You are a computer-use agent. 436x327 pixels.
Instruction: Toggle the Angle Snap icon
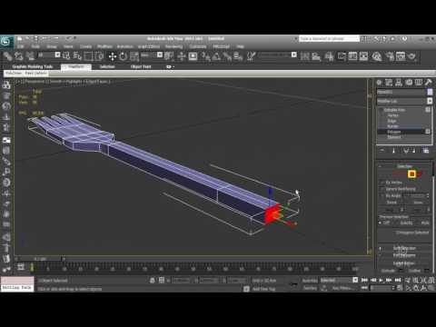pyautogui.click(x=216, y=56)
